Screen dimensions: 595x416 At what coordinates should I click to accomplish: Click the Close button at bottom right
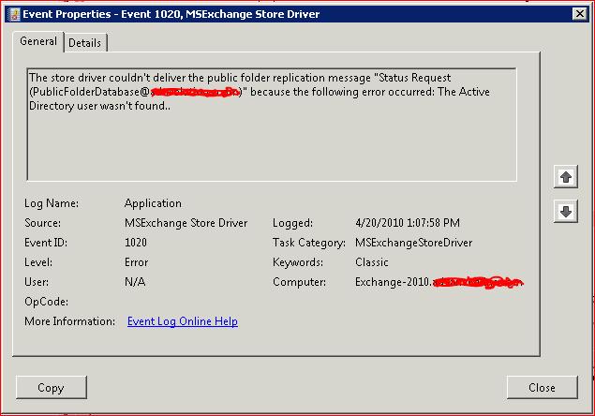(x=542, y=387)
